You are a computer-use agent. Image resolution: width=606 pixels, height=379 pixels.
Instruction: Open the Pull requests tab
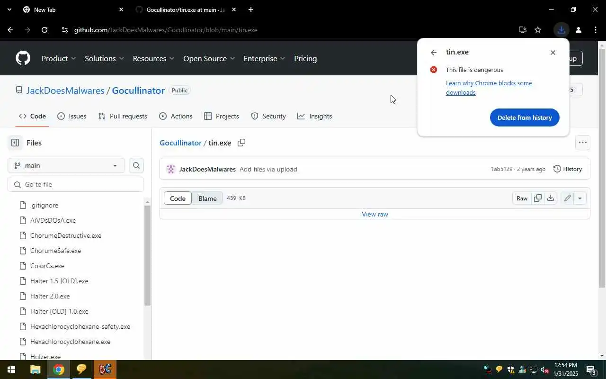pyautogui.click(x=123, y=116)
